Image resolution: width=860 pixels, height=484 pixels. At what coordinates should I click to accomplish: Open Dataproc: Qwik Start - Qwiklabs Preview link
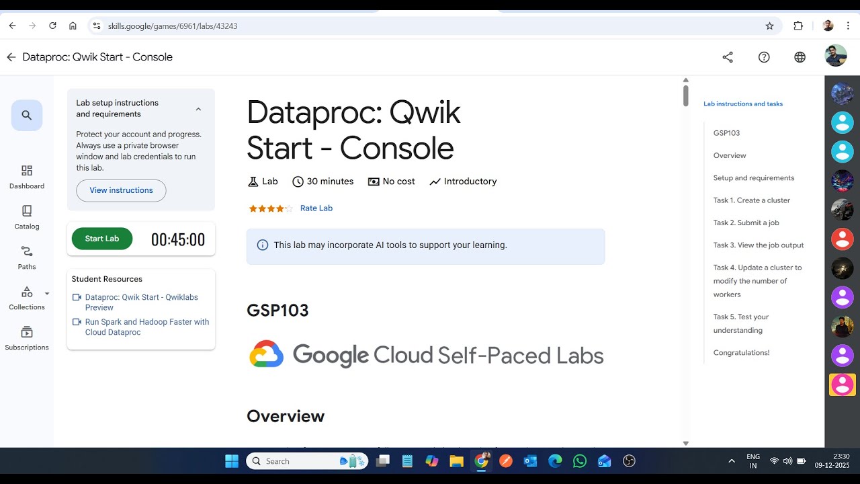click(141, 302)
